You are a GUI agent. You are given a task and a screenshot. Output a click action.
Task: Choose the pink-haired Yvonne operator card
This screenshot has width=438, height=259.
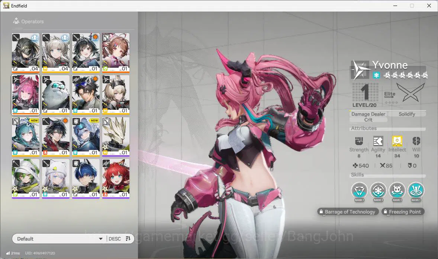click(x=25, y=95)
